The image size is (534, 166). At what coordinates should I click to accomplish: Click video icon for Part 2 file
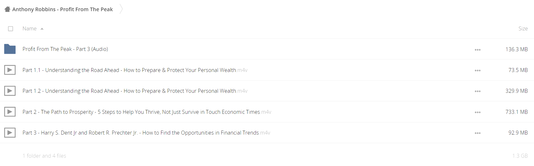click(x=10, y=112)
